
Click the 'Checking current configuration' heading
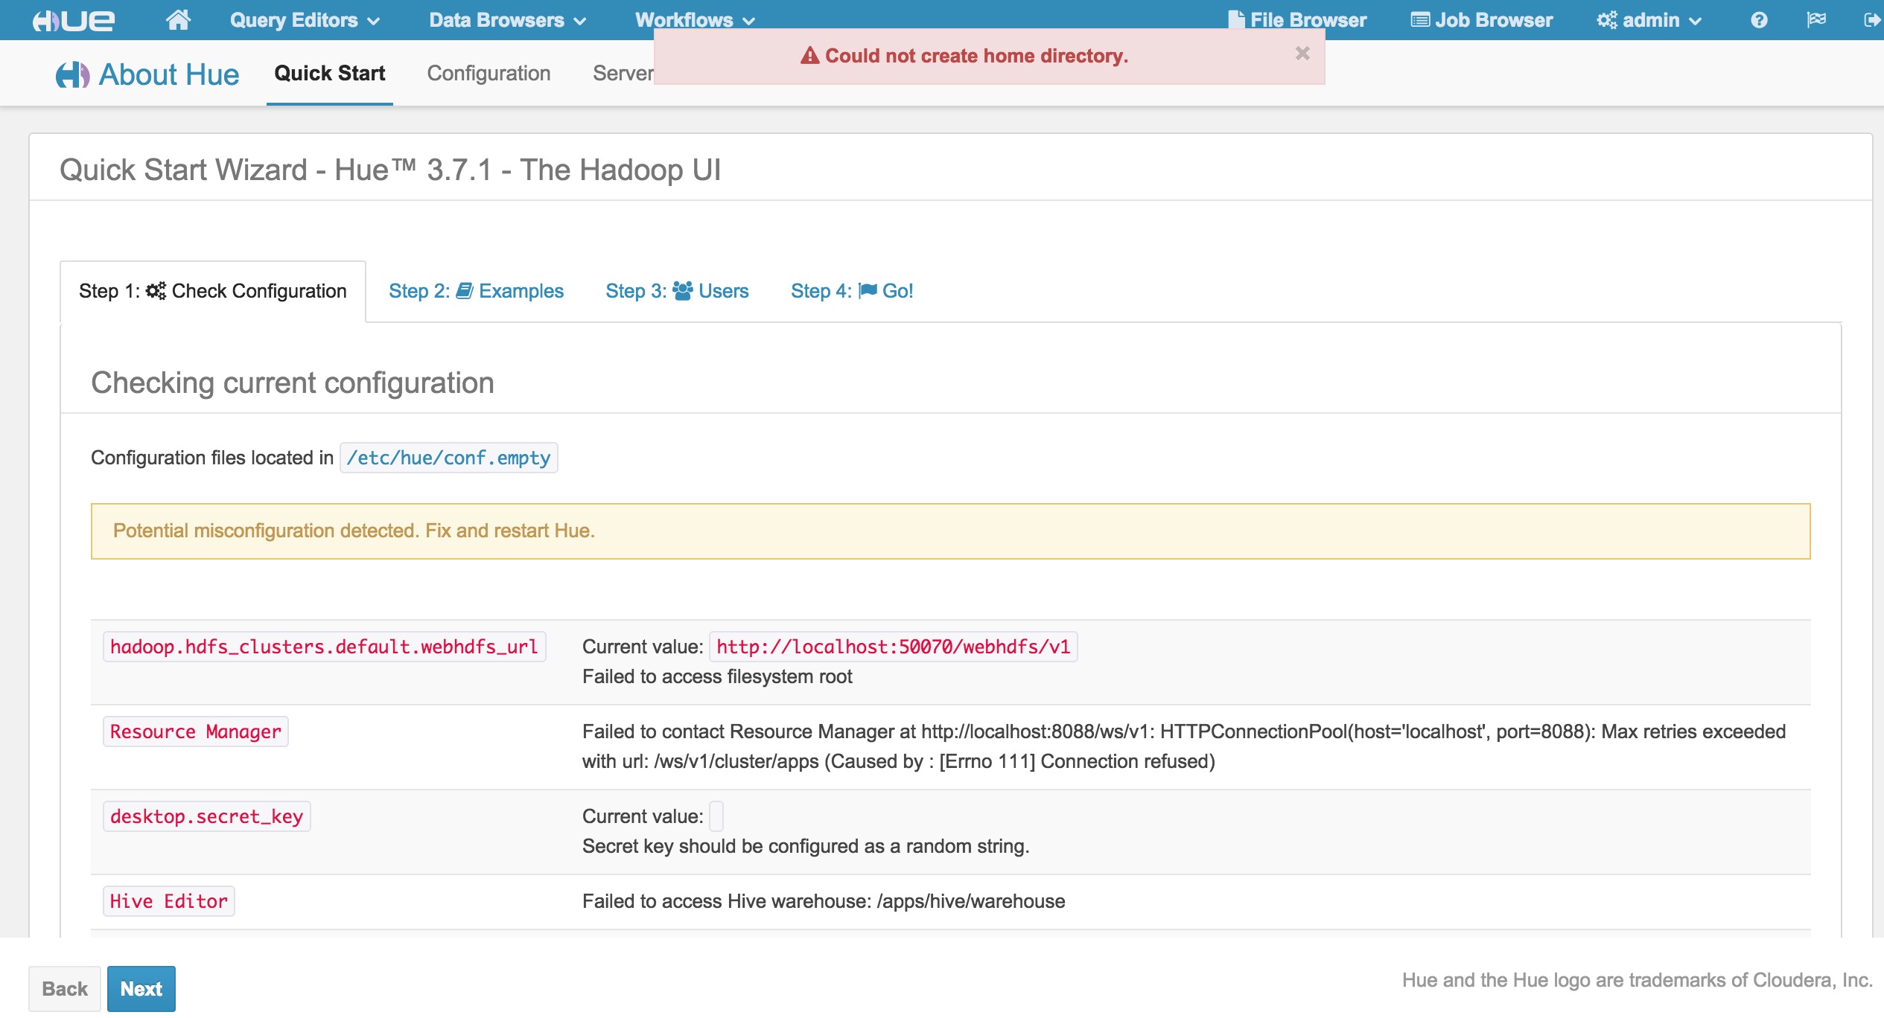tap(293, 382)
